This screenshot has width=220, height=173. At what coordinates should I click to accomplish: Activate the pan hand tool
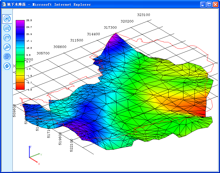coord(7,38)
